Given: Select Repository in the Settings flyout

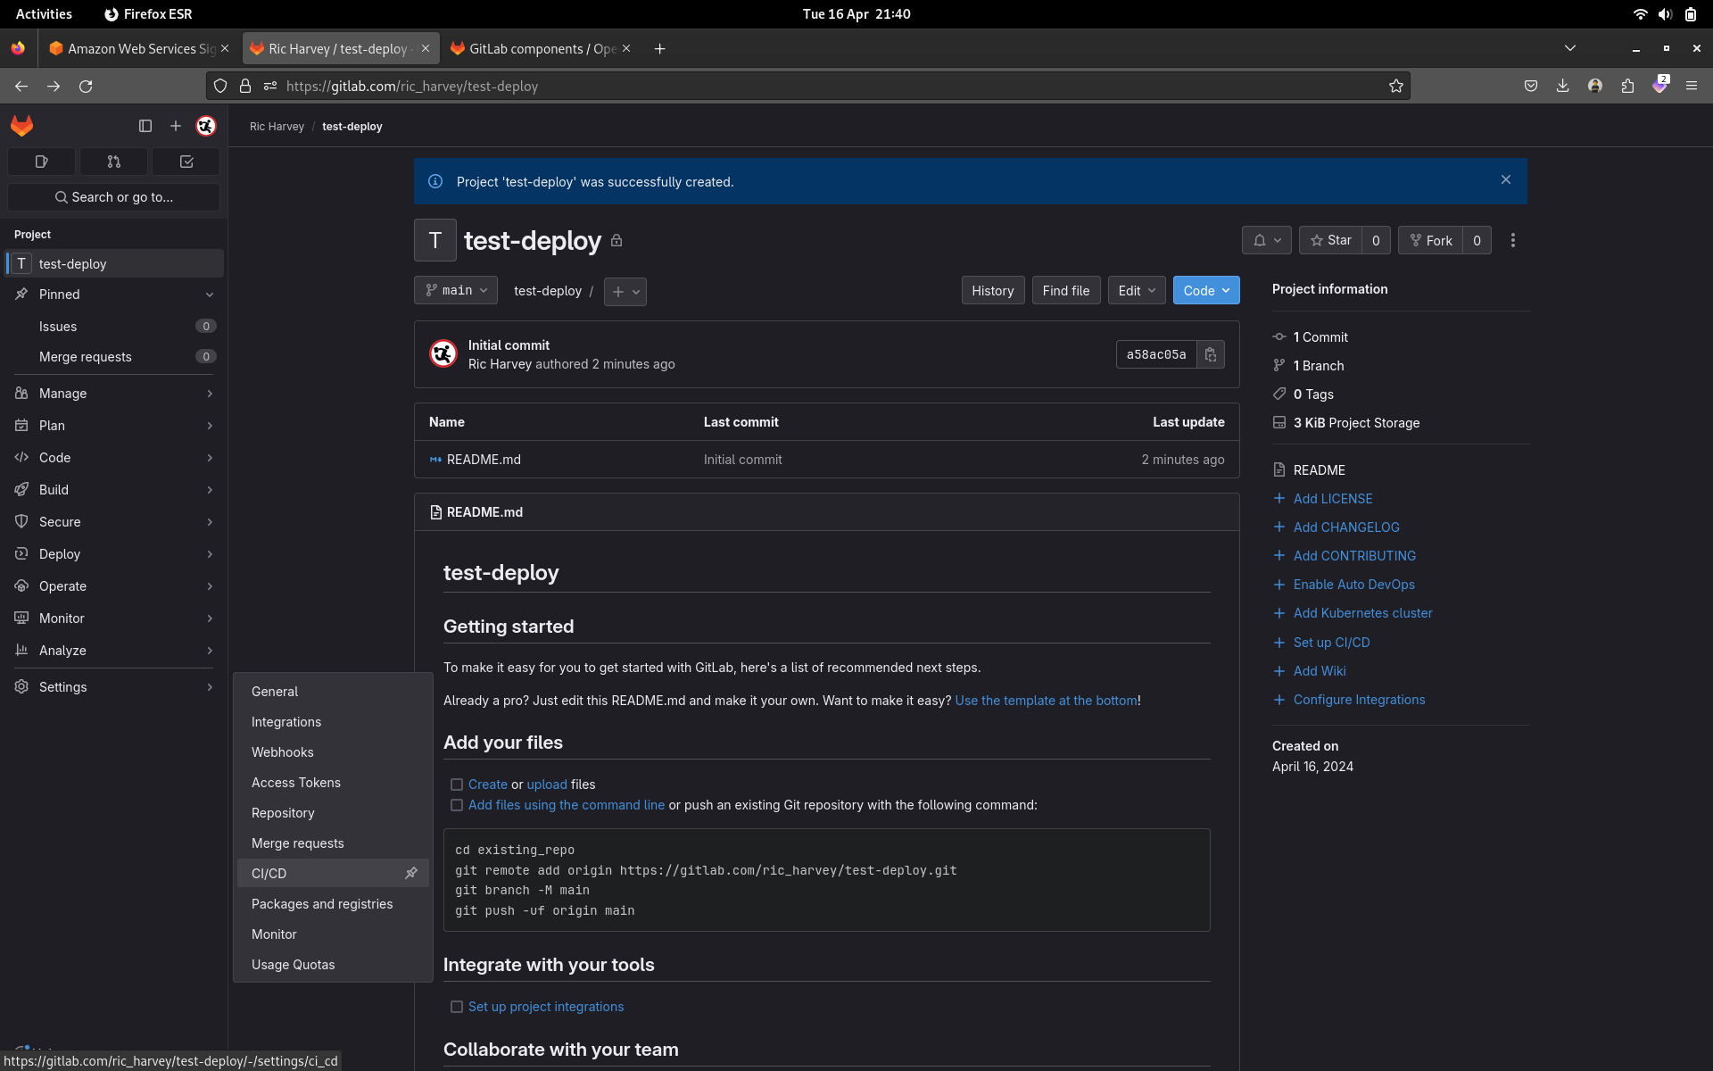Looking at the screenshot, I should point(333,812).
